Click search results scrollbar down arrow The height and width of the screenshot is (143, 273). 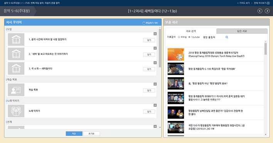pyautogui.click(x=266, y=134)
